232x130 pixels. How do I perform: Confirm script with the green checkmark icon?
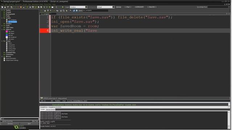pyautogui.click(x=41, y=10)
